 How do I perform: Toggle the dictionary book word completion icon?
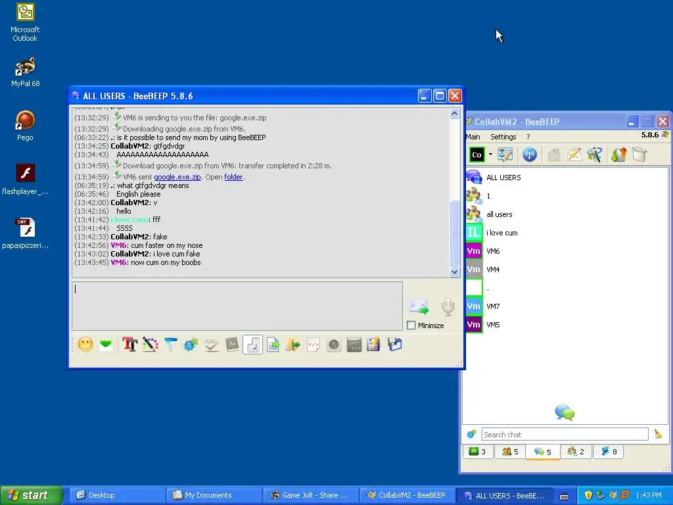point(232,345)
